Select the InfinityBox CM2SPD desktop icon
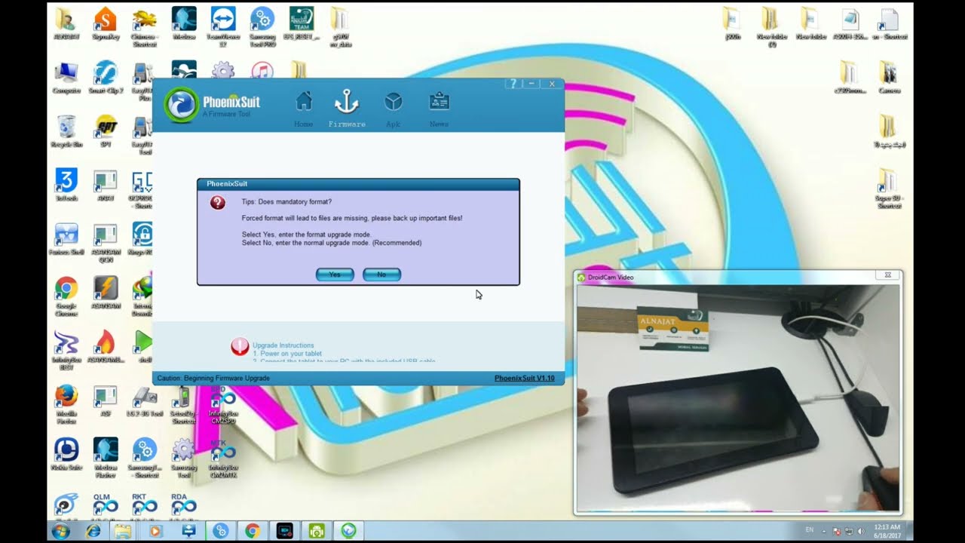Viewport: 965px width, 543px height. coord(223,405)
